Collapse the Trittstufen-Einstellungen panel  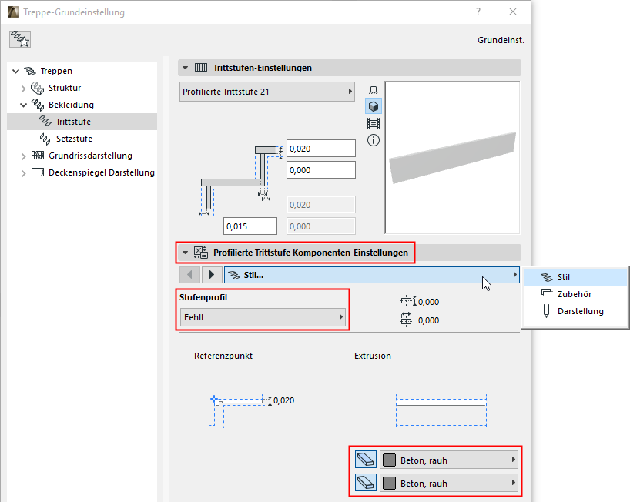pyautogui.click(x=185, y=68)
